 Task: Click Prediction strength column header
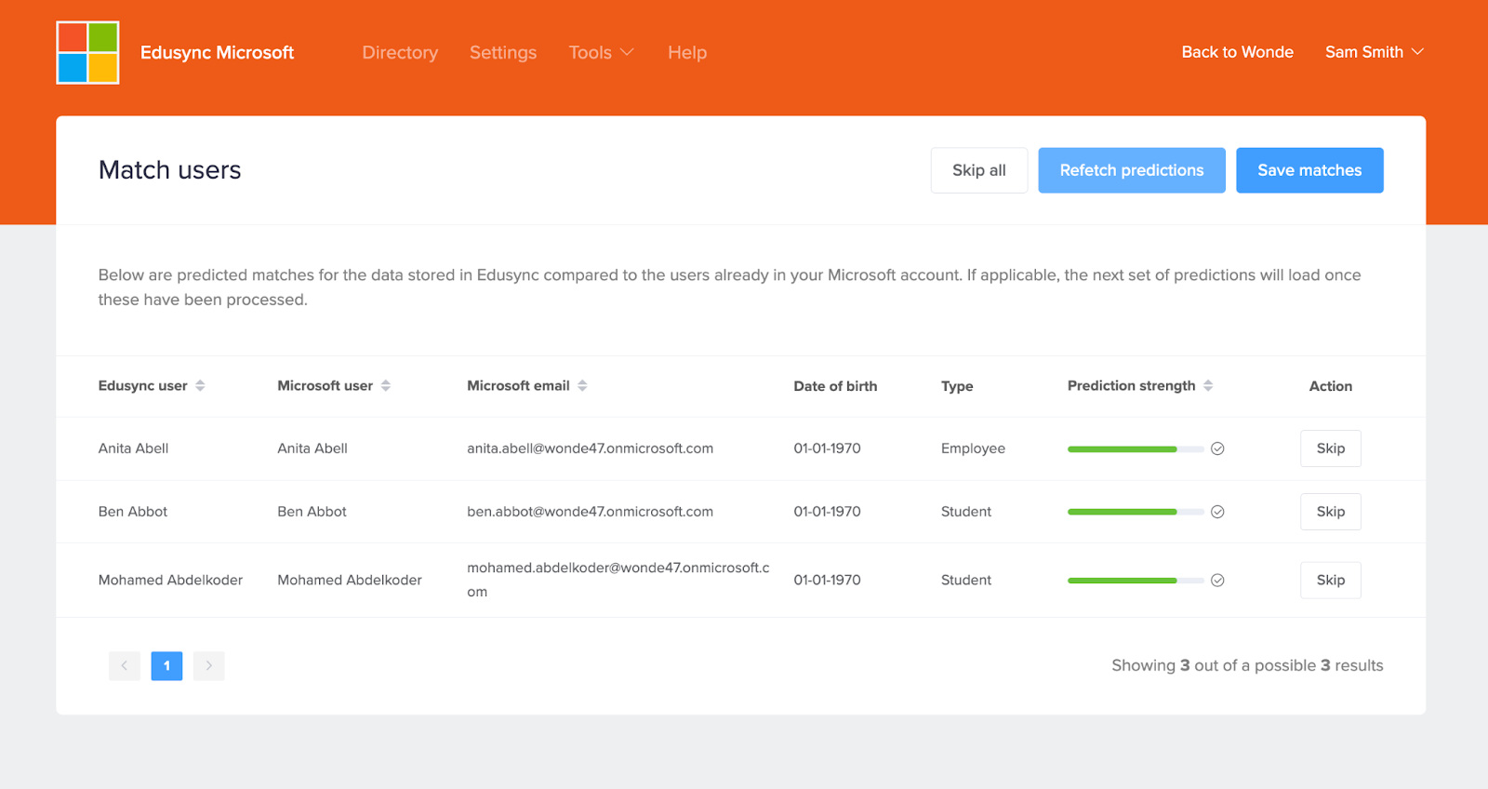[x=1131, y=385]
